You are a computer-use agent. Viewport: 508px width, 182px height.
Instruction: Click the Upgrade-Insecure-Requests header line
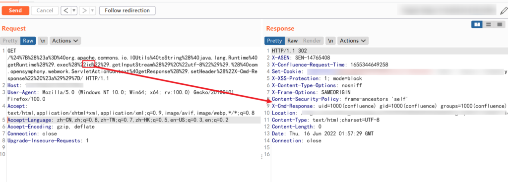click(48, 141)
